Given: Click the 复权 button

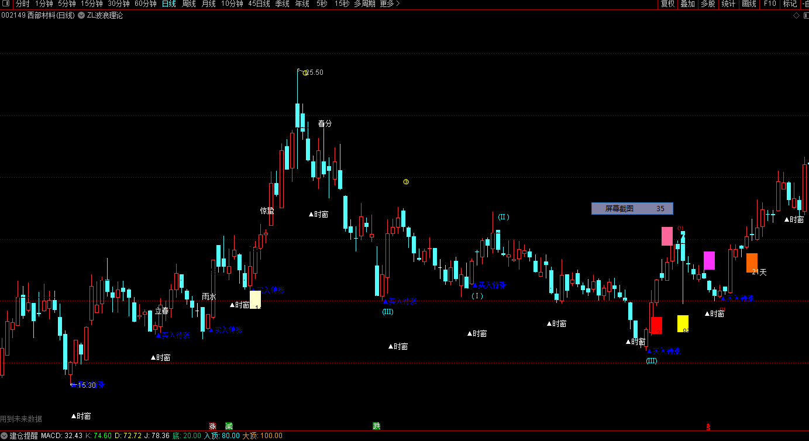Looking at the screenshot, I should [x=667, y=4].
